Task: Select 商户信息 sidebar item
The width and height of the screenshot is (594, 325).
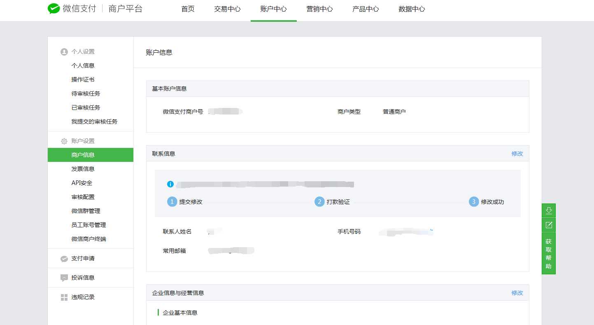Action: (x=91, y=155)
